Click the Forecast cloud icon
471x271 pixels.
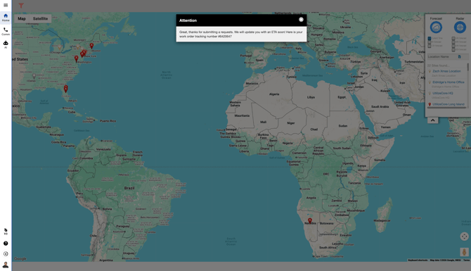pyautogui.click(x=436, y=27)
